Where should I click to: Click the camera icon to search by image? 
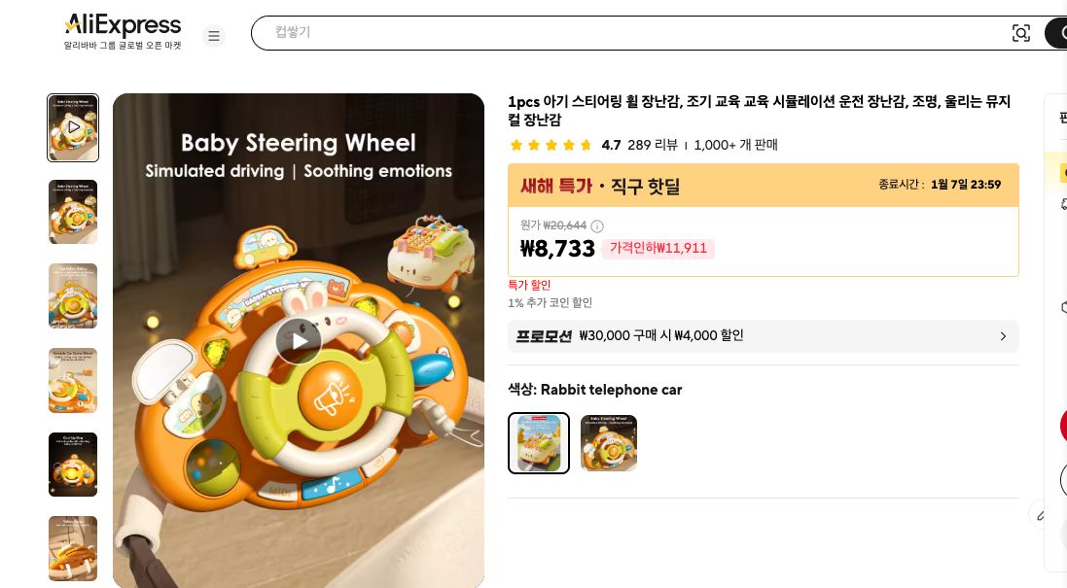click(x=1021, y=32)
